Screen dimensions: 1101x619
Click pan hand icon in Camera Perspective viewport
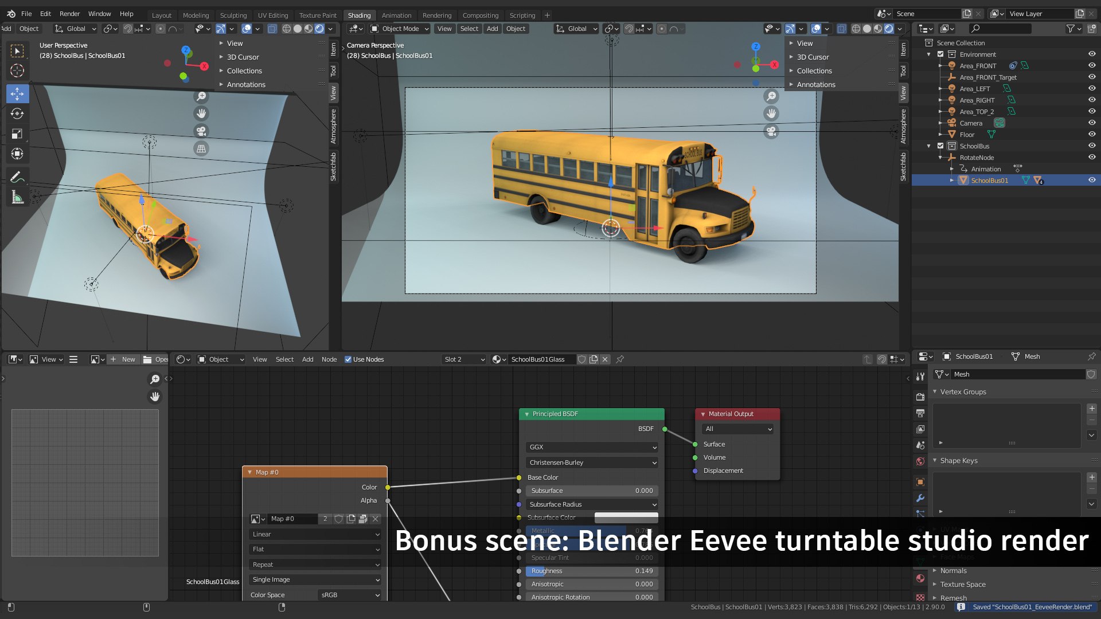(771, 113)
